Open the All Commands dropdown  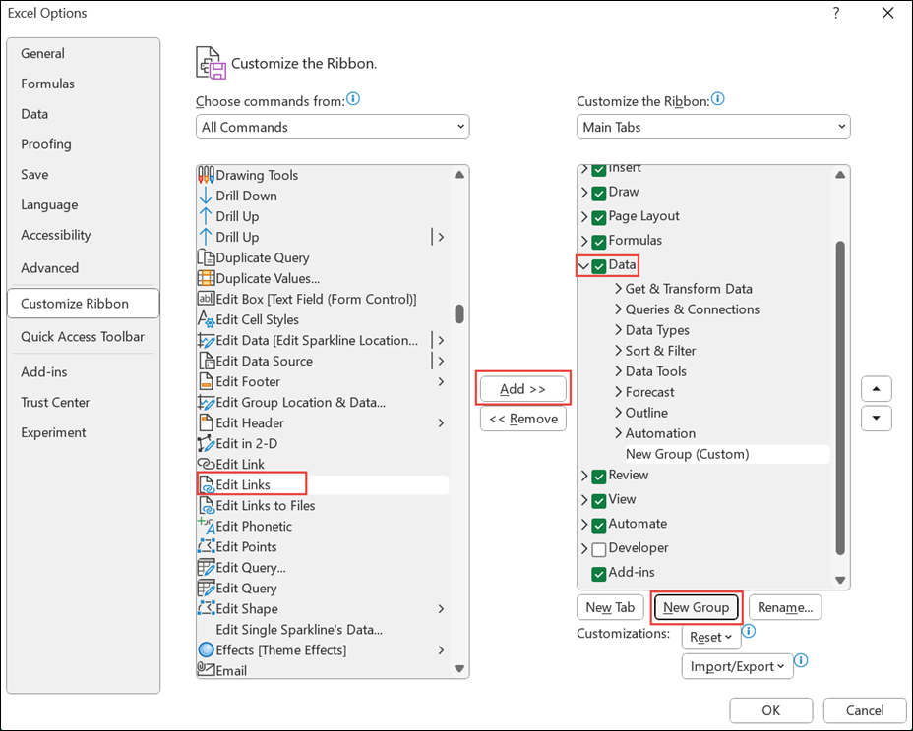333,127
